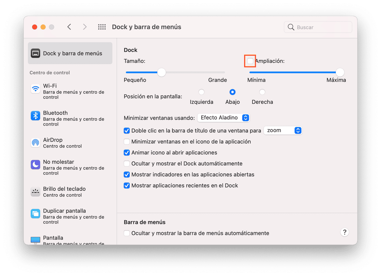Select the Abajo position radio button

tap(232, 92)
